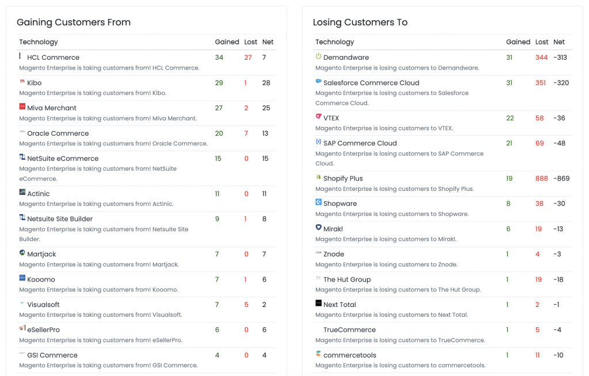
Task: Click Technology header in Losing Customers table
Action: point(335,42)
